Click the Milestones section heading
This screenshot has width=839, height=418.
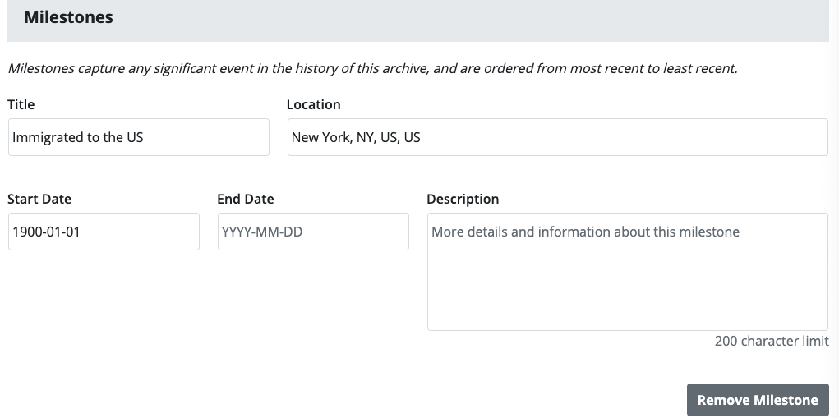(68, 17)
